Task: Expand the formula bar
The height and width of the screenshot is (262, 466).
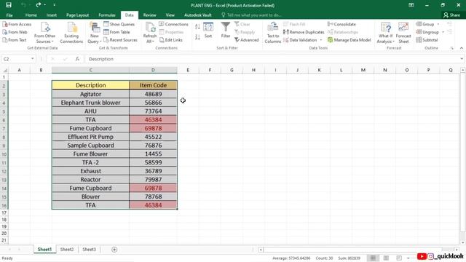Action: pyautogui.click(x=462, y=59)
